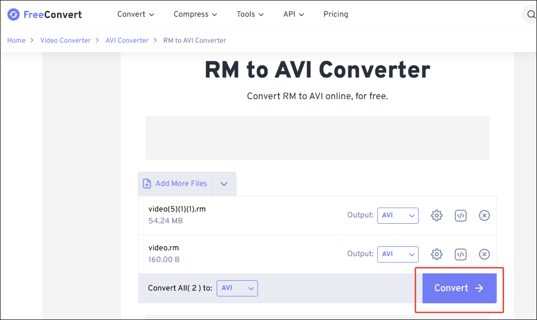The height and width of the screenshot is (320, 537).
Task: Open the Compress menu
Action: point(195,14)
